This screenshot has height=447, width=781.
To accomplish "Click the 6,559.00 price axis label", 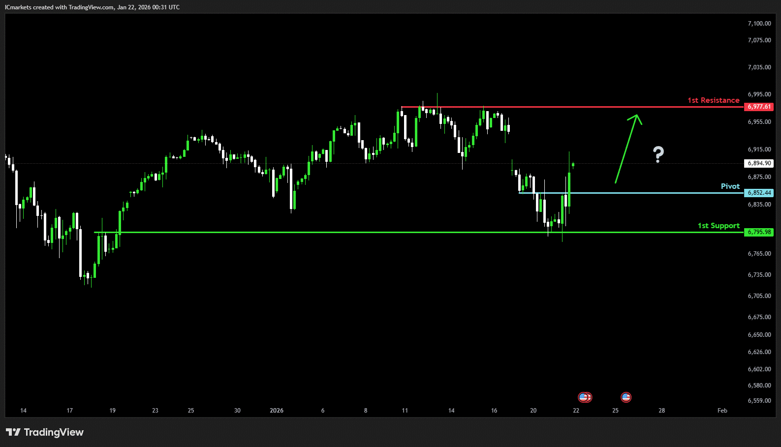I will [x=759, y=401].
